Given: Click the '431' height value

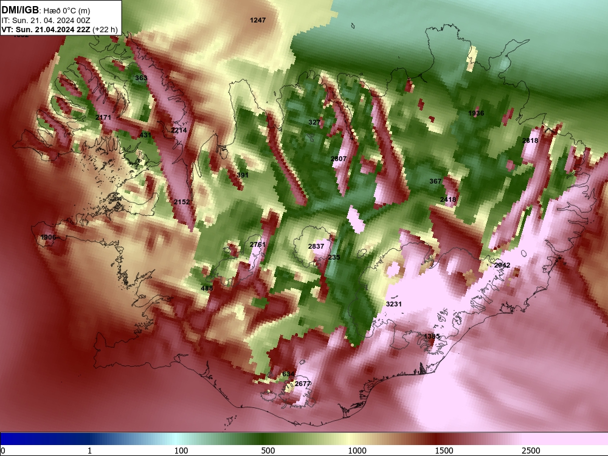Looking at the screenshot, I should point(145,135).
